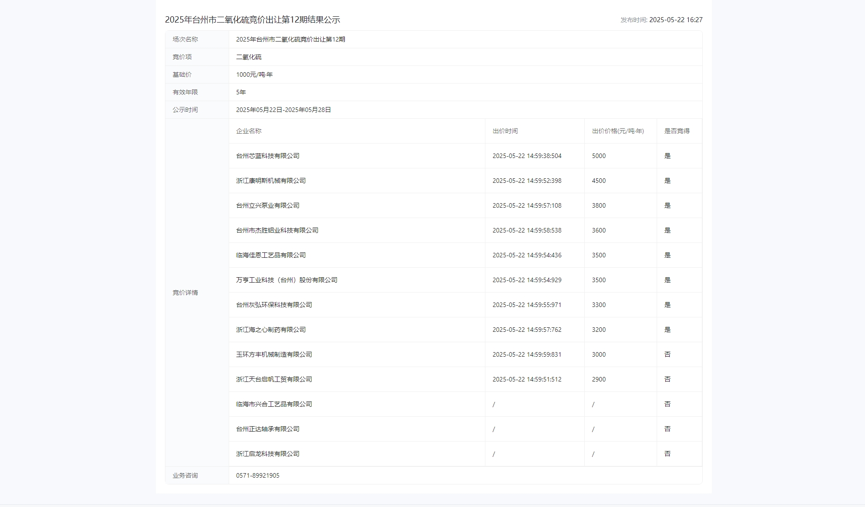
Task: Select the 企业名称 column header
Action: pos(249,131)
